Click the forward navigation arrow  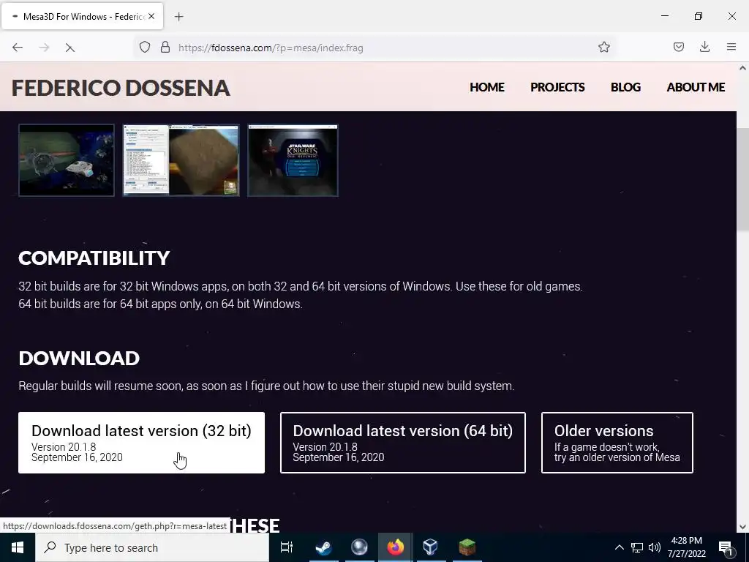point(44,48)
